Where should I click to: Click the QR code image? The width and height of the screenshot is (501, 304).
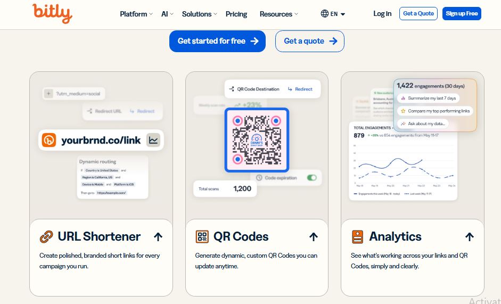tap(257, 140)
